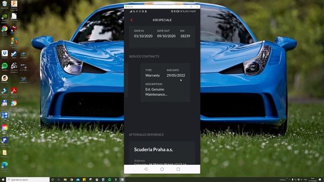
Task: Open the Autodesk Fusion 360 desktop icon
Action: pyautogui.click(x=14, y=5)
